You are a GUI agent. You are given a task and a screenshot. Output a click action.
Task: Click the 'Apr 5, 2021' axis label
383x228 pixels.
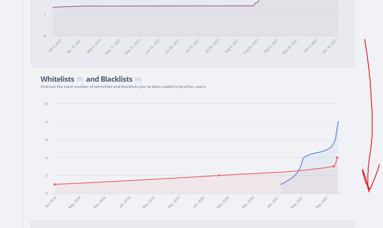pos(56,45)
